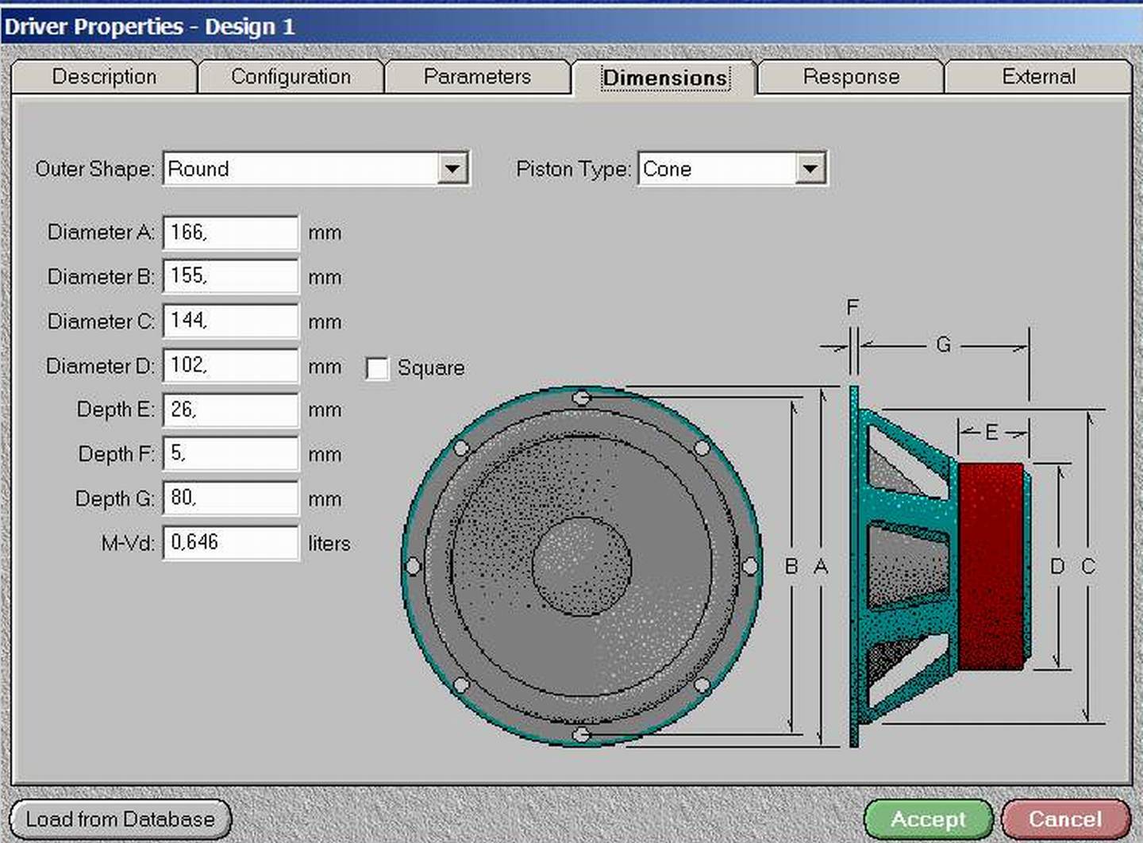The height and width of the screenshot is (843, 1143).
Task: Click the Diameter A input field
Action: click(x=230, y=233)
